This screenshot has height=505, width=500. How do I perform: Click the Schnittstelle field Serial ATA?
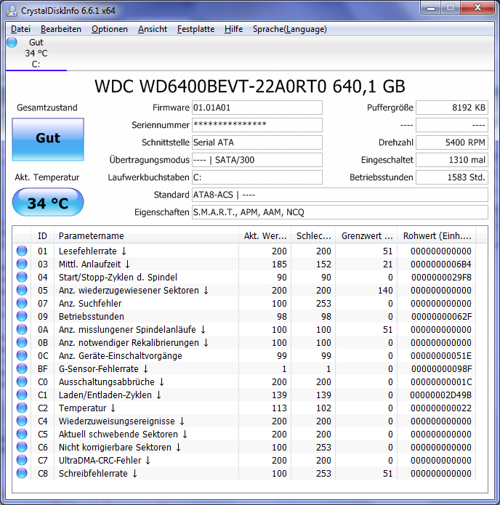coord(257,142)
